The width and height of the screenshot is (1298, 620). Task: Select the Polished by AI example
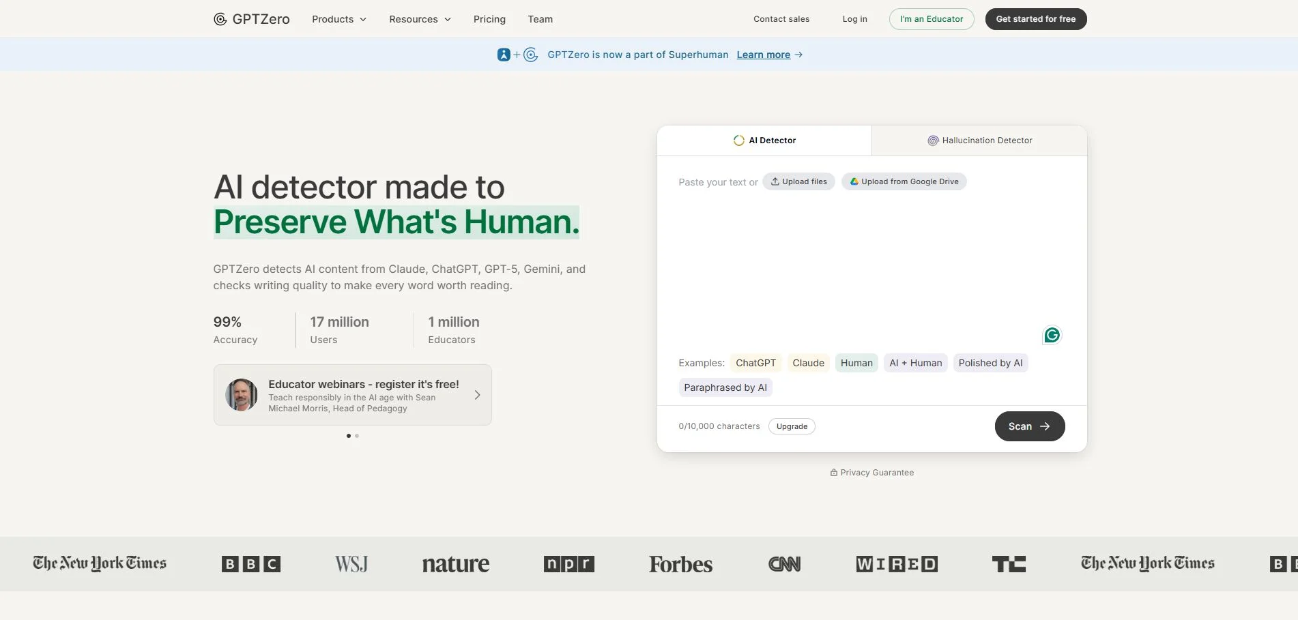click(990, 363)
